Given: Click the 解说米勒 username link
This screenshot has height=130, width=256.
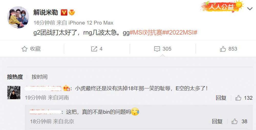Looking at the screenshot, I should pyautogui.click(x=46, y=12).
